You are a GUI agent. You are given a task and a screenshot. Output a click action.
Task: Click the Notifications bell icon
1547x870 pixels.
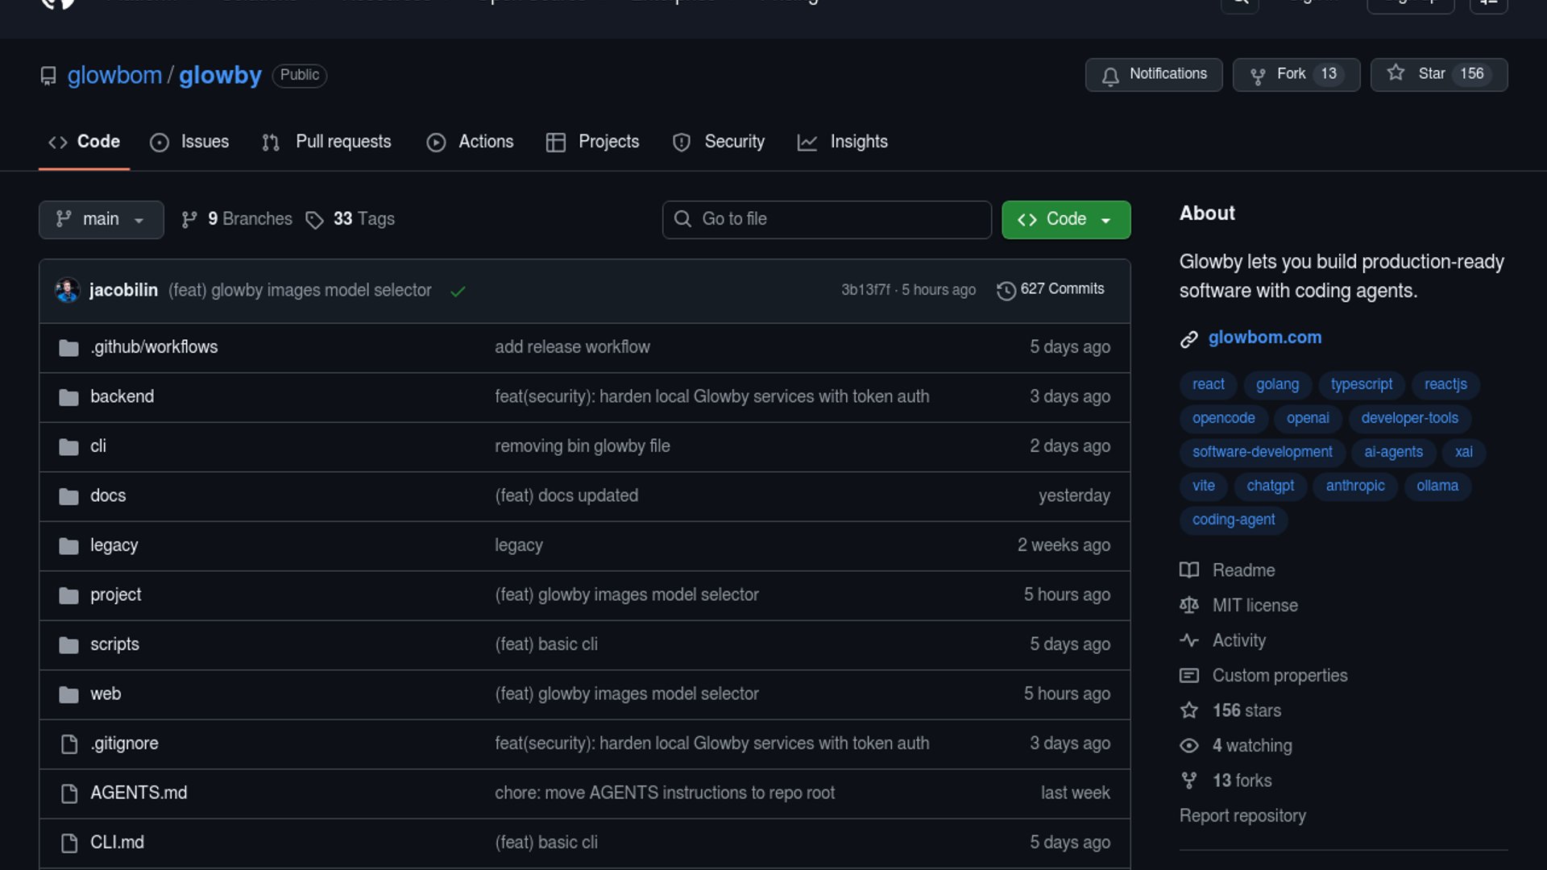click(1110, 76)
